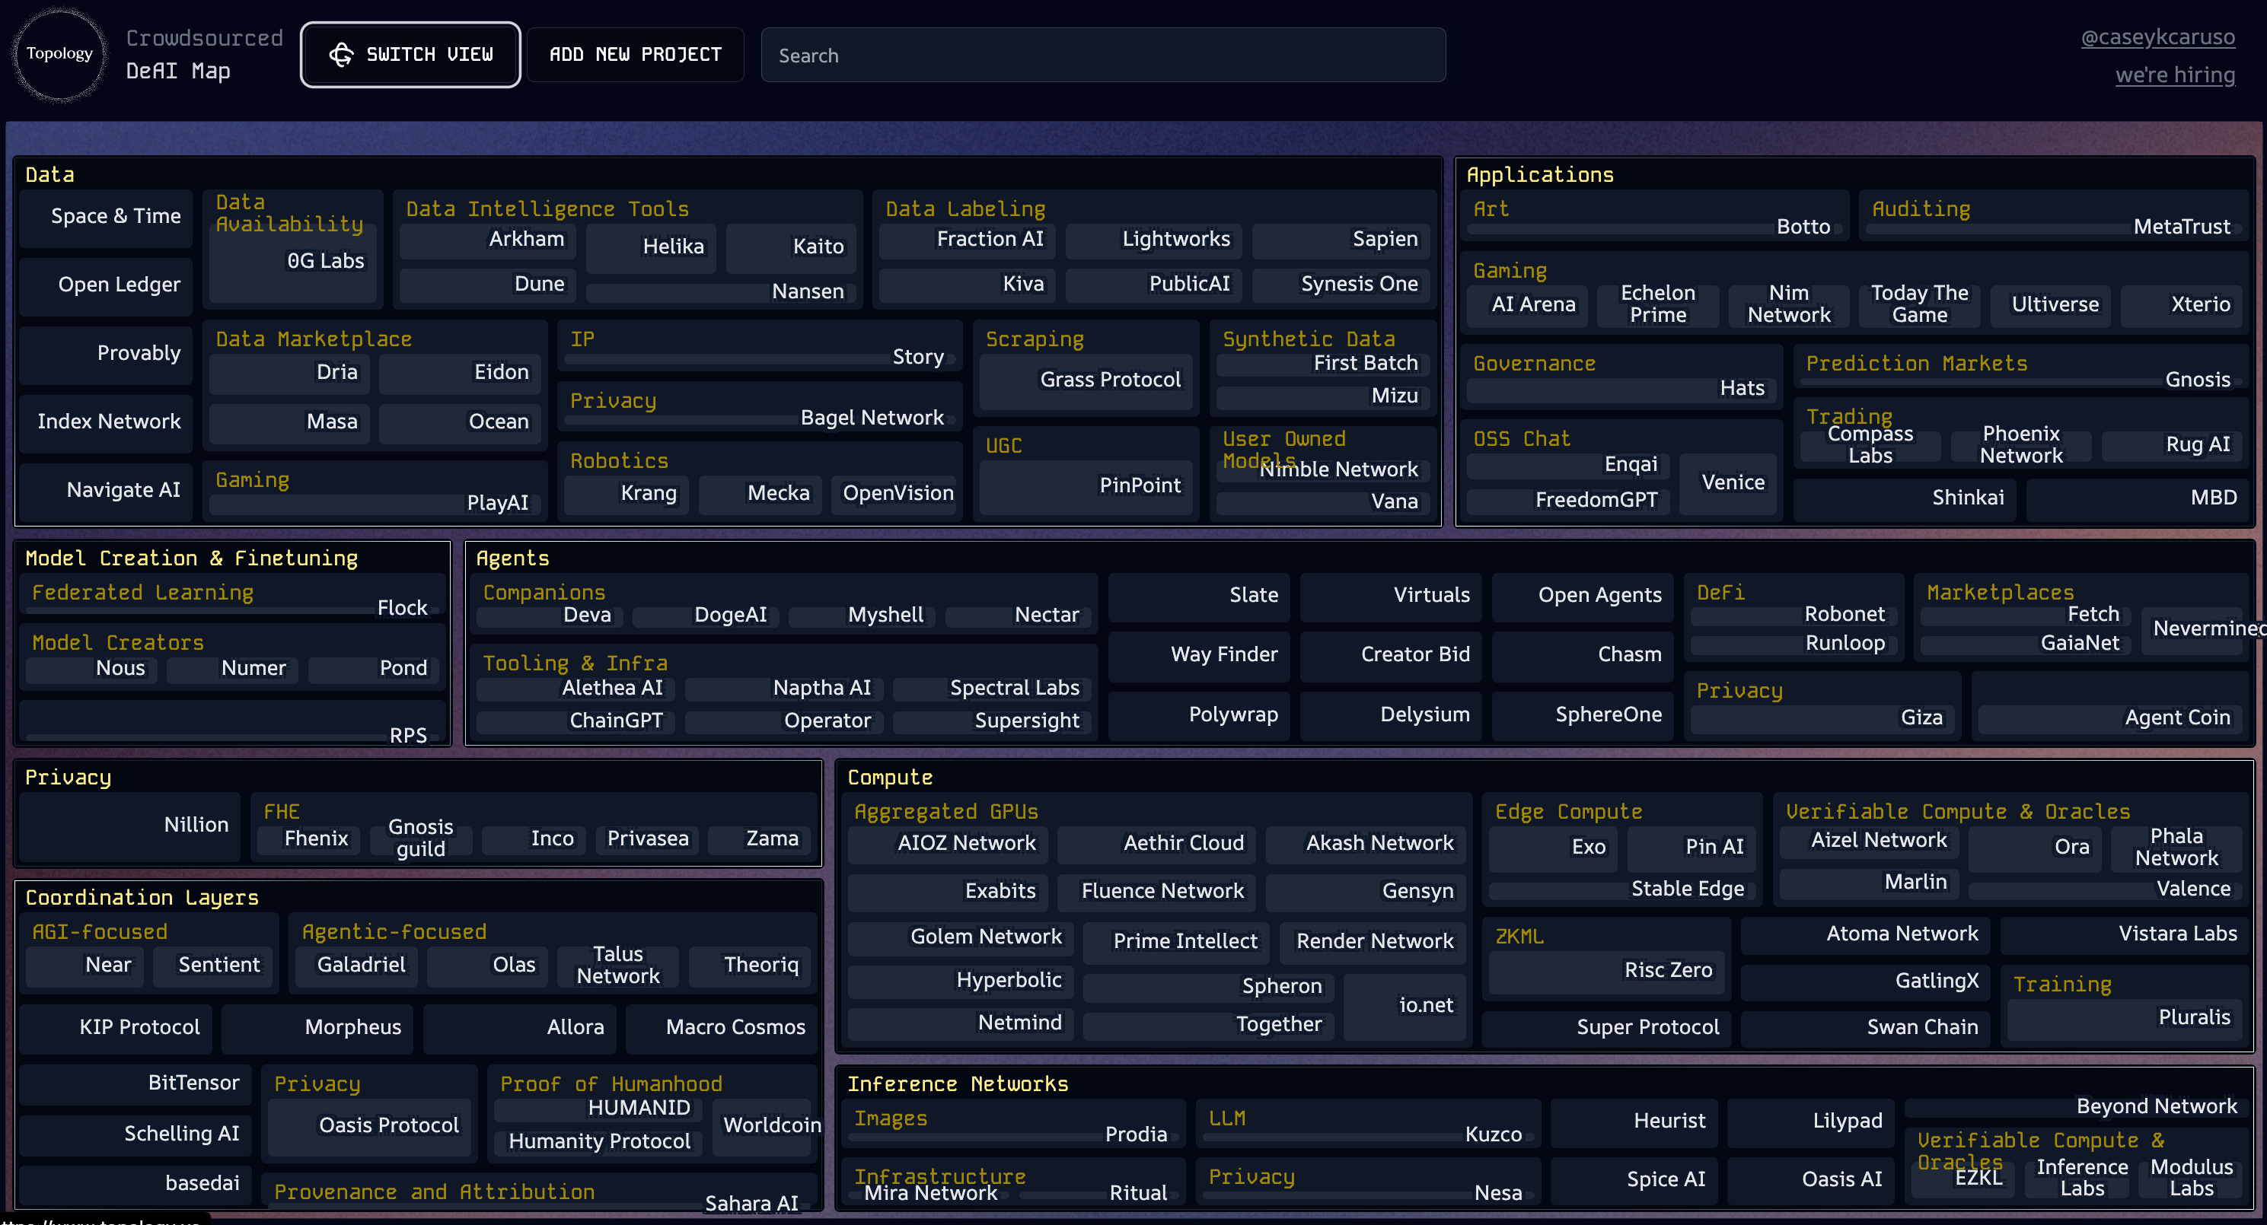
Task: Click Add New Project button
Action: pyautogui.click(x=636, y=55)
